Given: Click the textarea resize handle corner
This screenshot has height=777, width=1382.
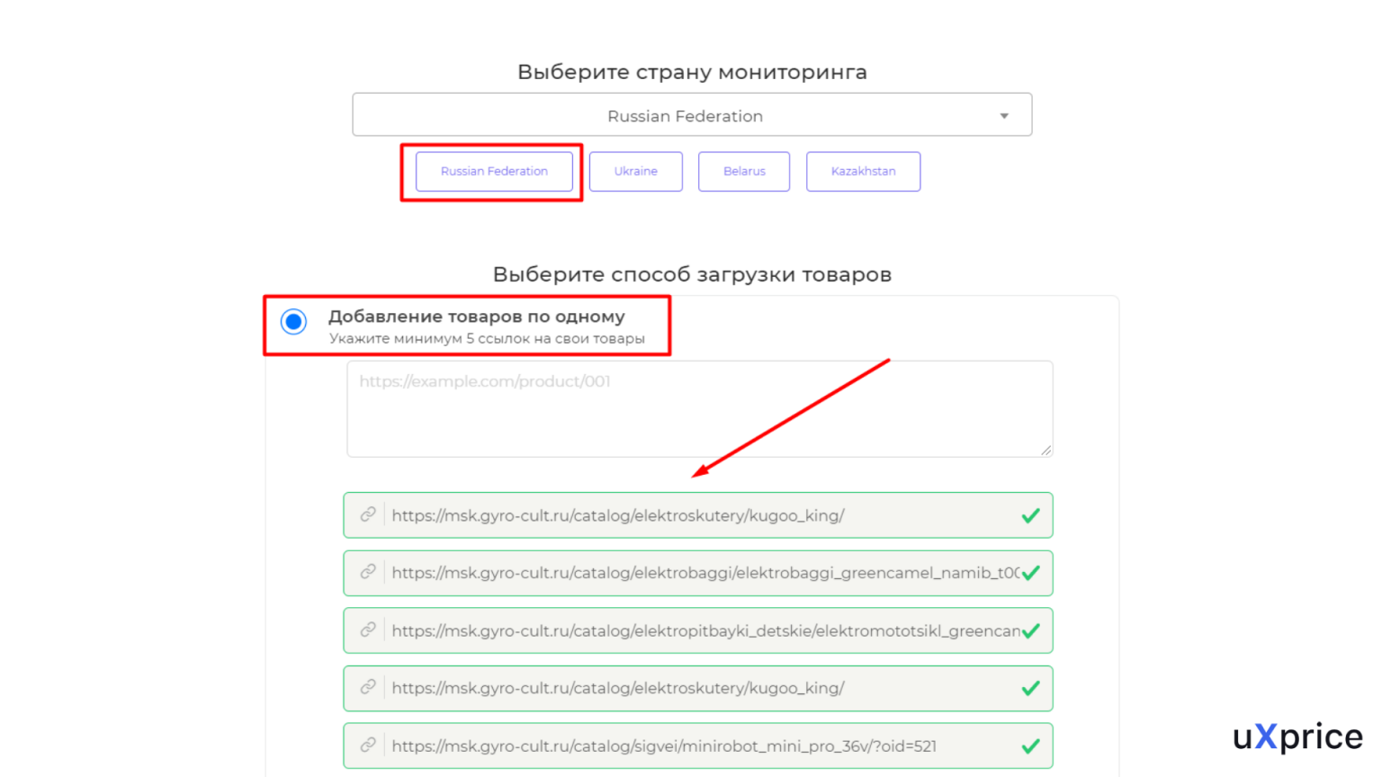Looking at the screenshot, I should pos(1045,450).
